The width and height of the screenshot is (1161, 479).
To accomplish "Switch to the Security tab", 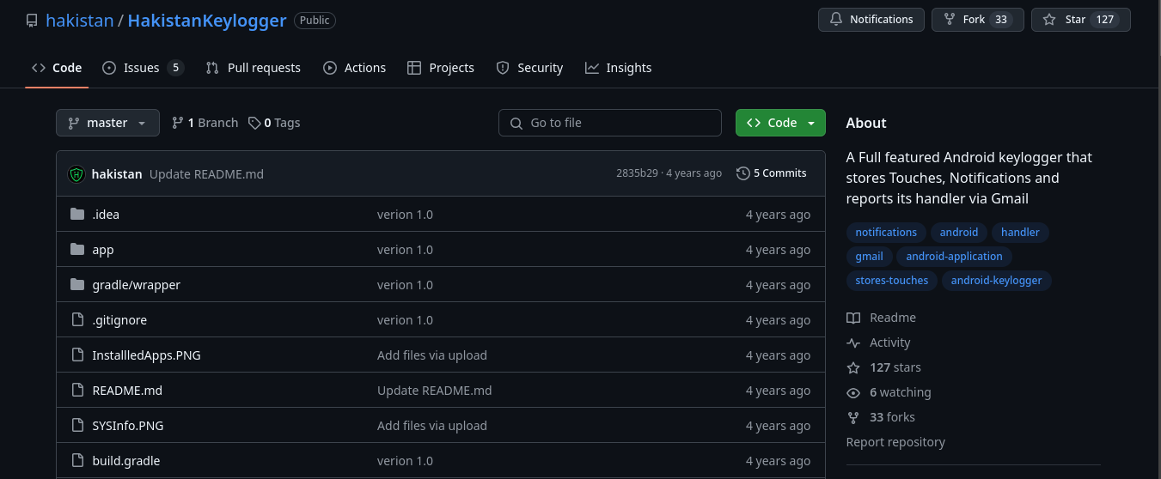I will click(529, 68).
